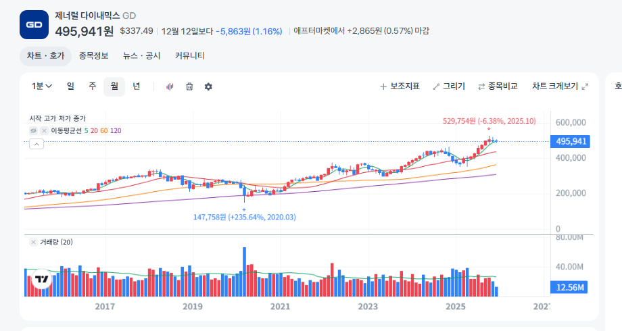Click the 2021 label on the time axis
Image resolution: width=622 pixels, height=331 pixels.
pos(280,307)
